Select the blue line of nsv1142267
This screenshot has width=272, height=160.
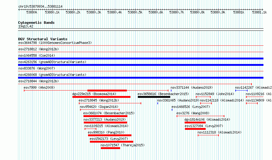point(241,91)
